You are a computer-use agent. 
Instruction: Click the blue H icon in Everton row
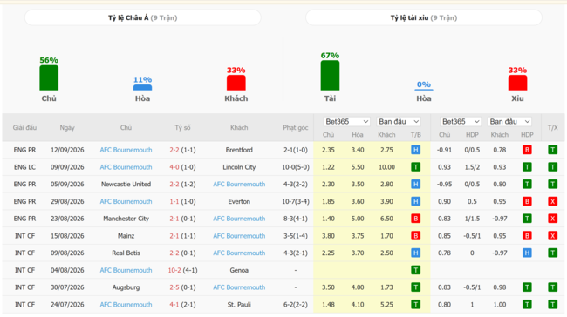click(x=416, y=201)
